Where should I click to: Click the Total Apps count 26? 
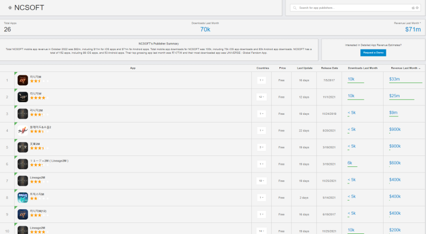click(7, 30)
